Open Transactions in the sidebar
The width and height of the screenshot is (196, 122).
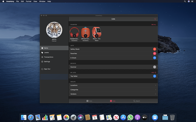(54, 57)
